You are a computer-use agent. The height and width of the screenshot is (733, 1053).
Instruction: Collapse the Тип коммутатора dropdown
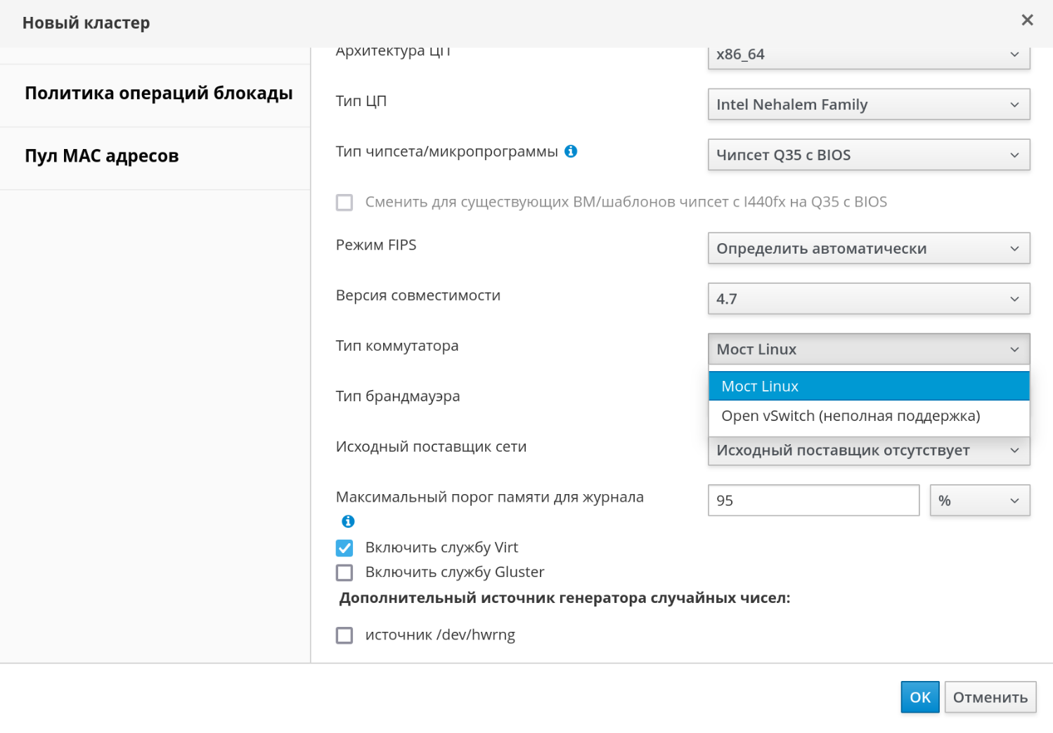(868, 349)
